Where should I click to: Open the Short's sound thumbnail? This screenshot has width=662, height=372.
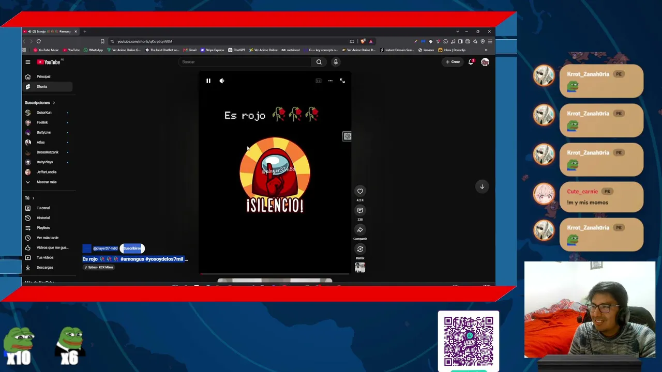[x=360, y=267]
